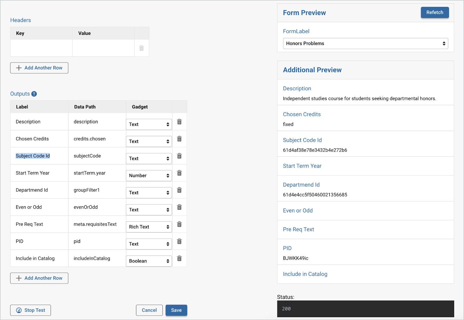This screenshot has height=320, width=464.
Task: Remove the Chosen Credits output row
Action: (x=179, y=139)
